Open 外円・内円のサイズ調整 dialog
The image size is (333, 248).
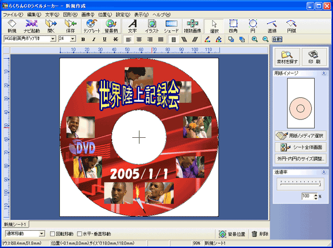click(300, 158)
